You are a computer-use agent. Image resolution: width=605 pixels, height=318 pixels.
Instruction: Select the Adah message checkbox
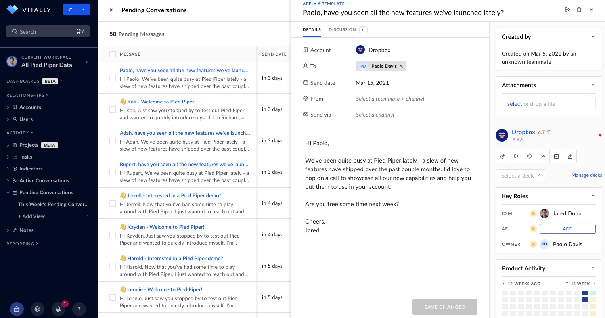113,141
